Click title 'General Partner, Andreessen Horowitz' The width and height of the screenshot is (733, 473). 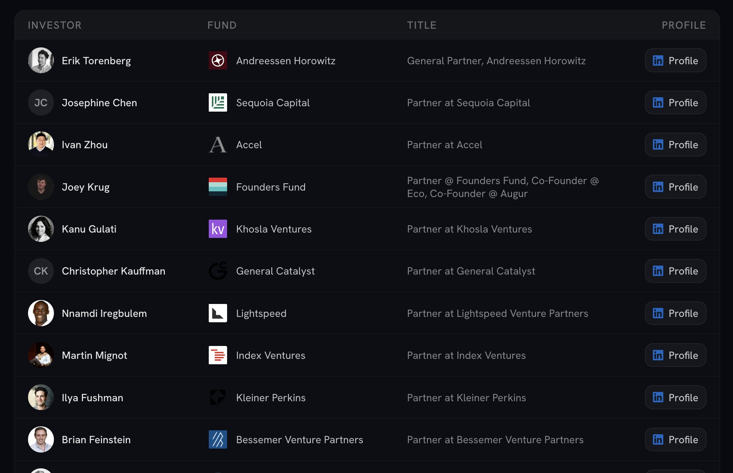[496, 61]
